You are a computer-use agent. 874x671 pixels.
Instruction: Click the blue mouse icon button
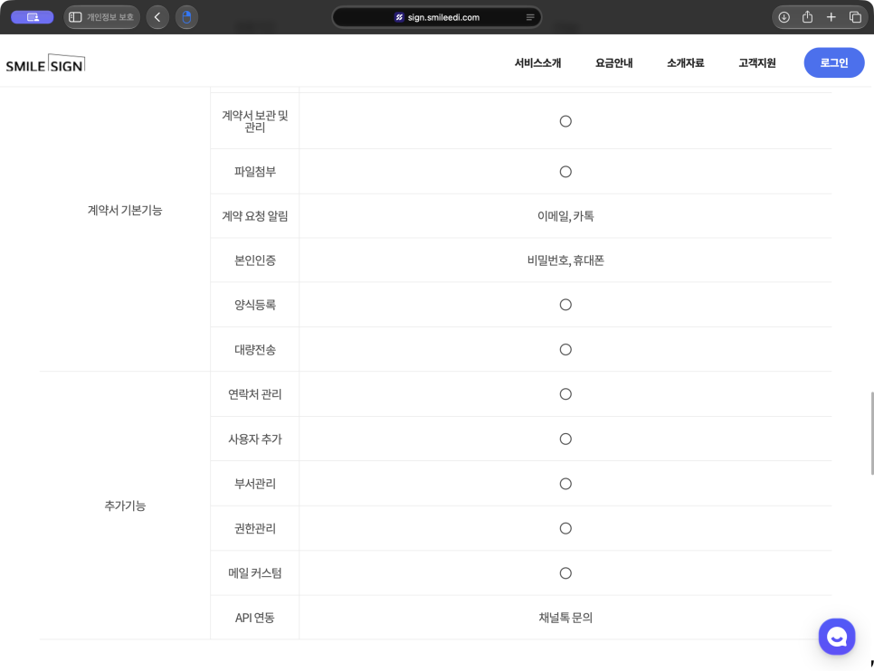coord(186,17)
